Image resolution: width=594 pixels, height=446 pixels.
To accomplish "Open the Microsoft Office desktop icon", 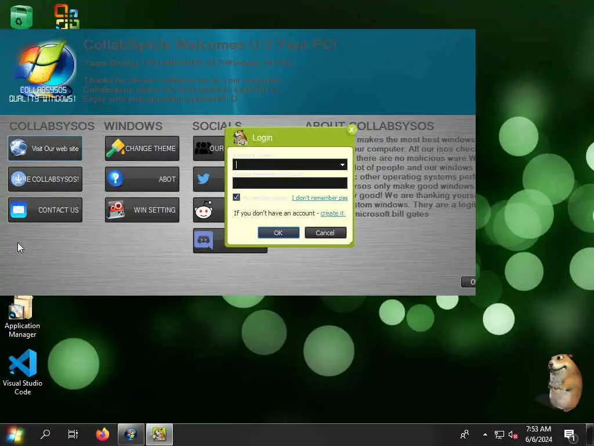I will pyautogui.click(x=67, y=16).
